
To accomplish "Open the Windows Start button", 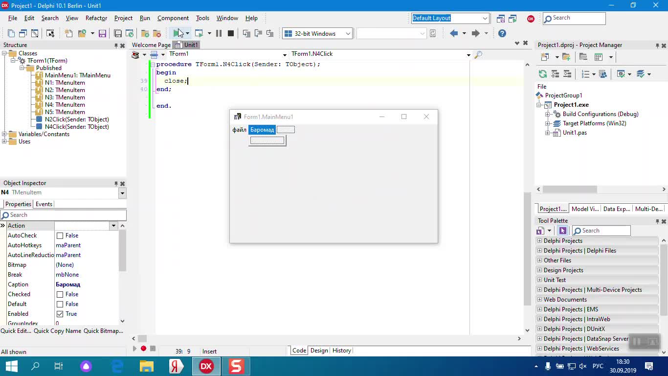I will point(11,366).
